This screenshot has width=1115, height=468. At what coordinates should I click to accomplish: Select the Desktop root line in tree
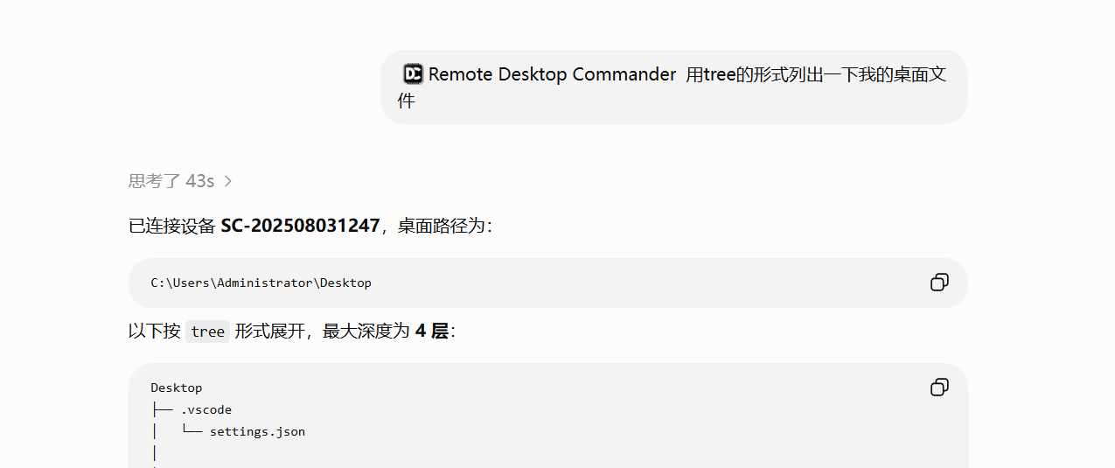tap(177, 388)
